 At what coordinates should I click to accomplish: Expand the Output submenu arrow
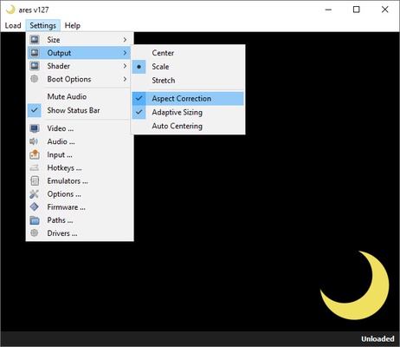point(125,53)
